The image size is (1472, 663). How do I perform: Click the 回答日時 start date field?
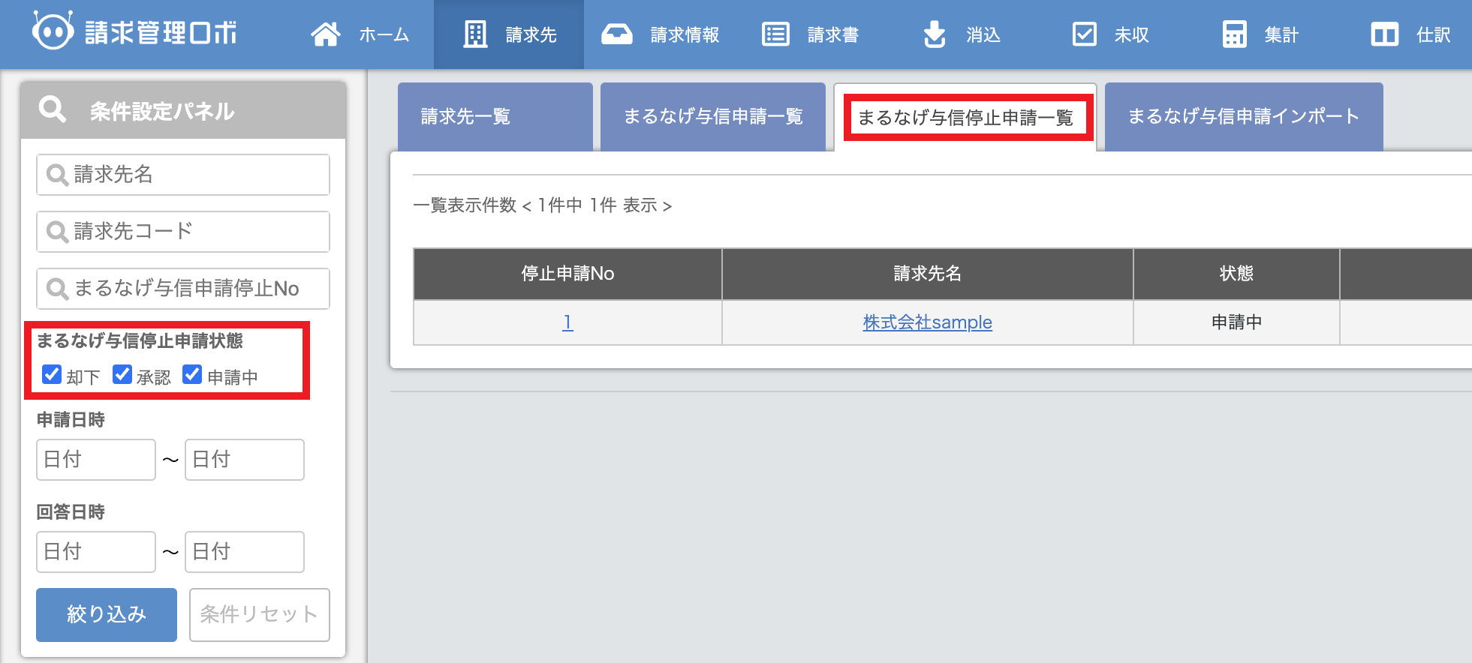[x=96, y=552]
